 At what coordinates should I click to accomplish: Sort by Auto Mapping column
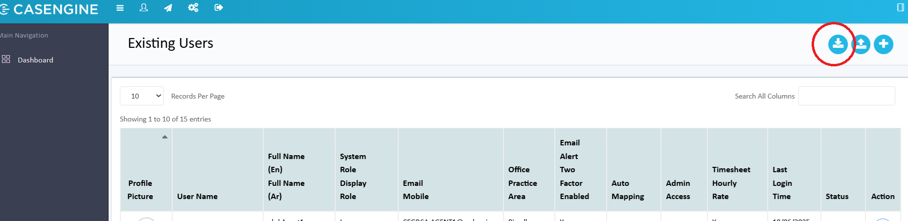634,170
